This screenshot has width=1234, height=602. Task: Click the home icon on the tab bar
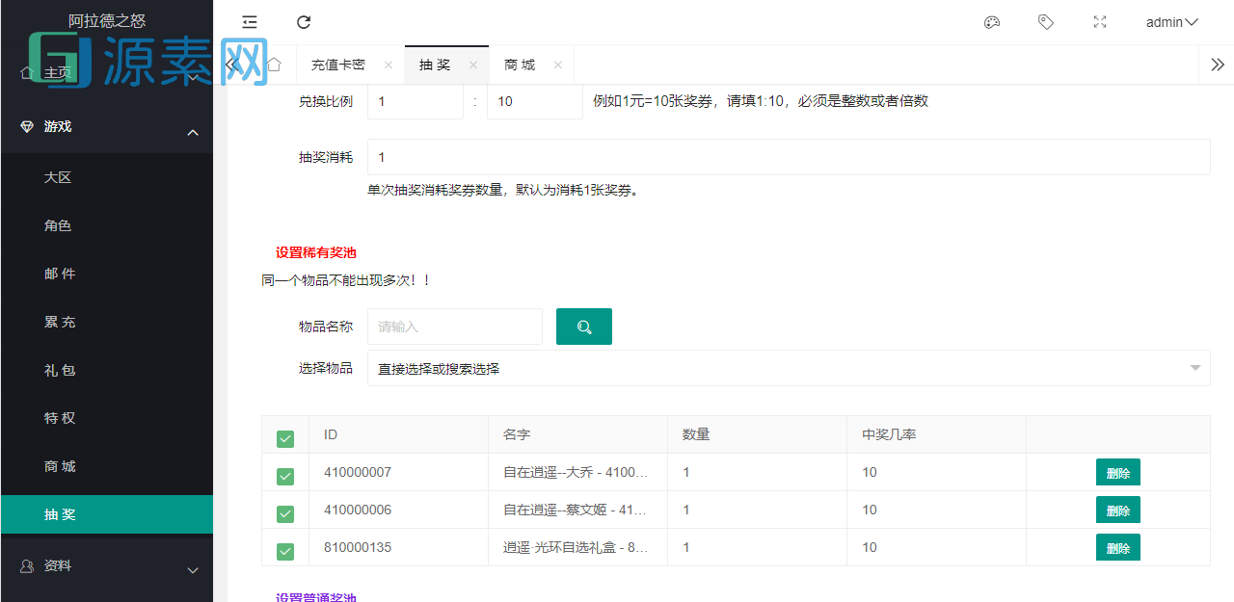point(274,64)
